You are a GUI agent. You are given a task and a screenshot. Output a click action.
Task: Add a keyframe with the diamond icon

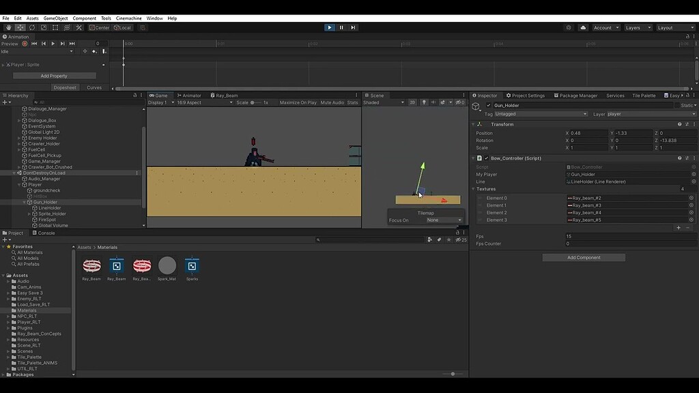click(85, 51)
